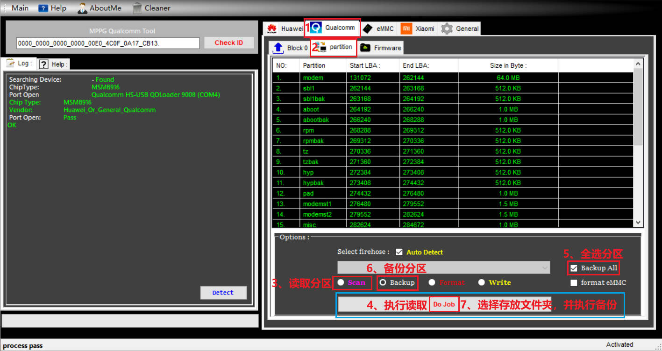Click the Xiaomi MI logo icon
The height and width of the screenshot is (351, 662).
coord(407,29)
